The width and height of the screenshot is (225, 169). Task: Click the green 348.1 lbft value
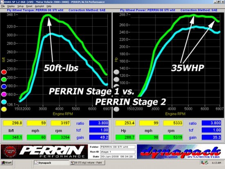13,137
